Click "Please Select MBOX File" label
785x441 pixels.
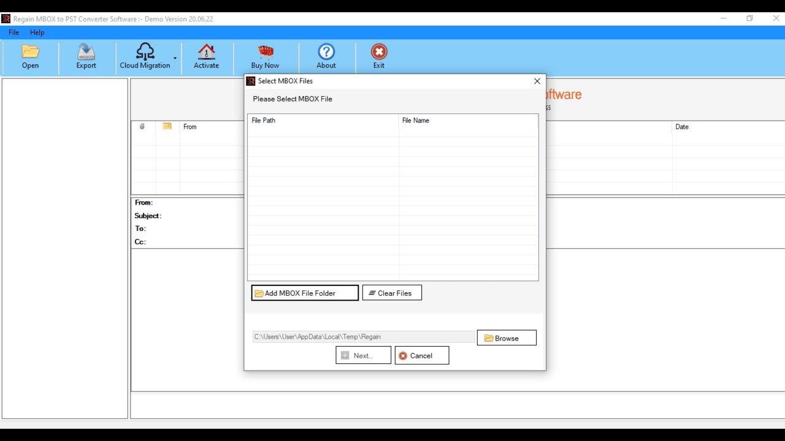click(x=293, y=99)
